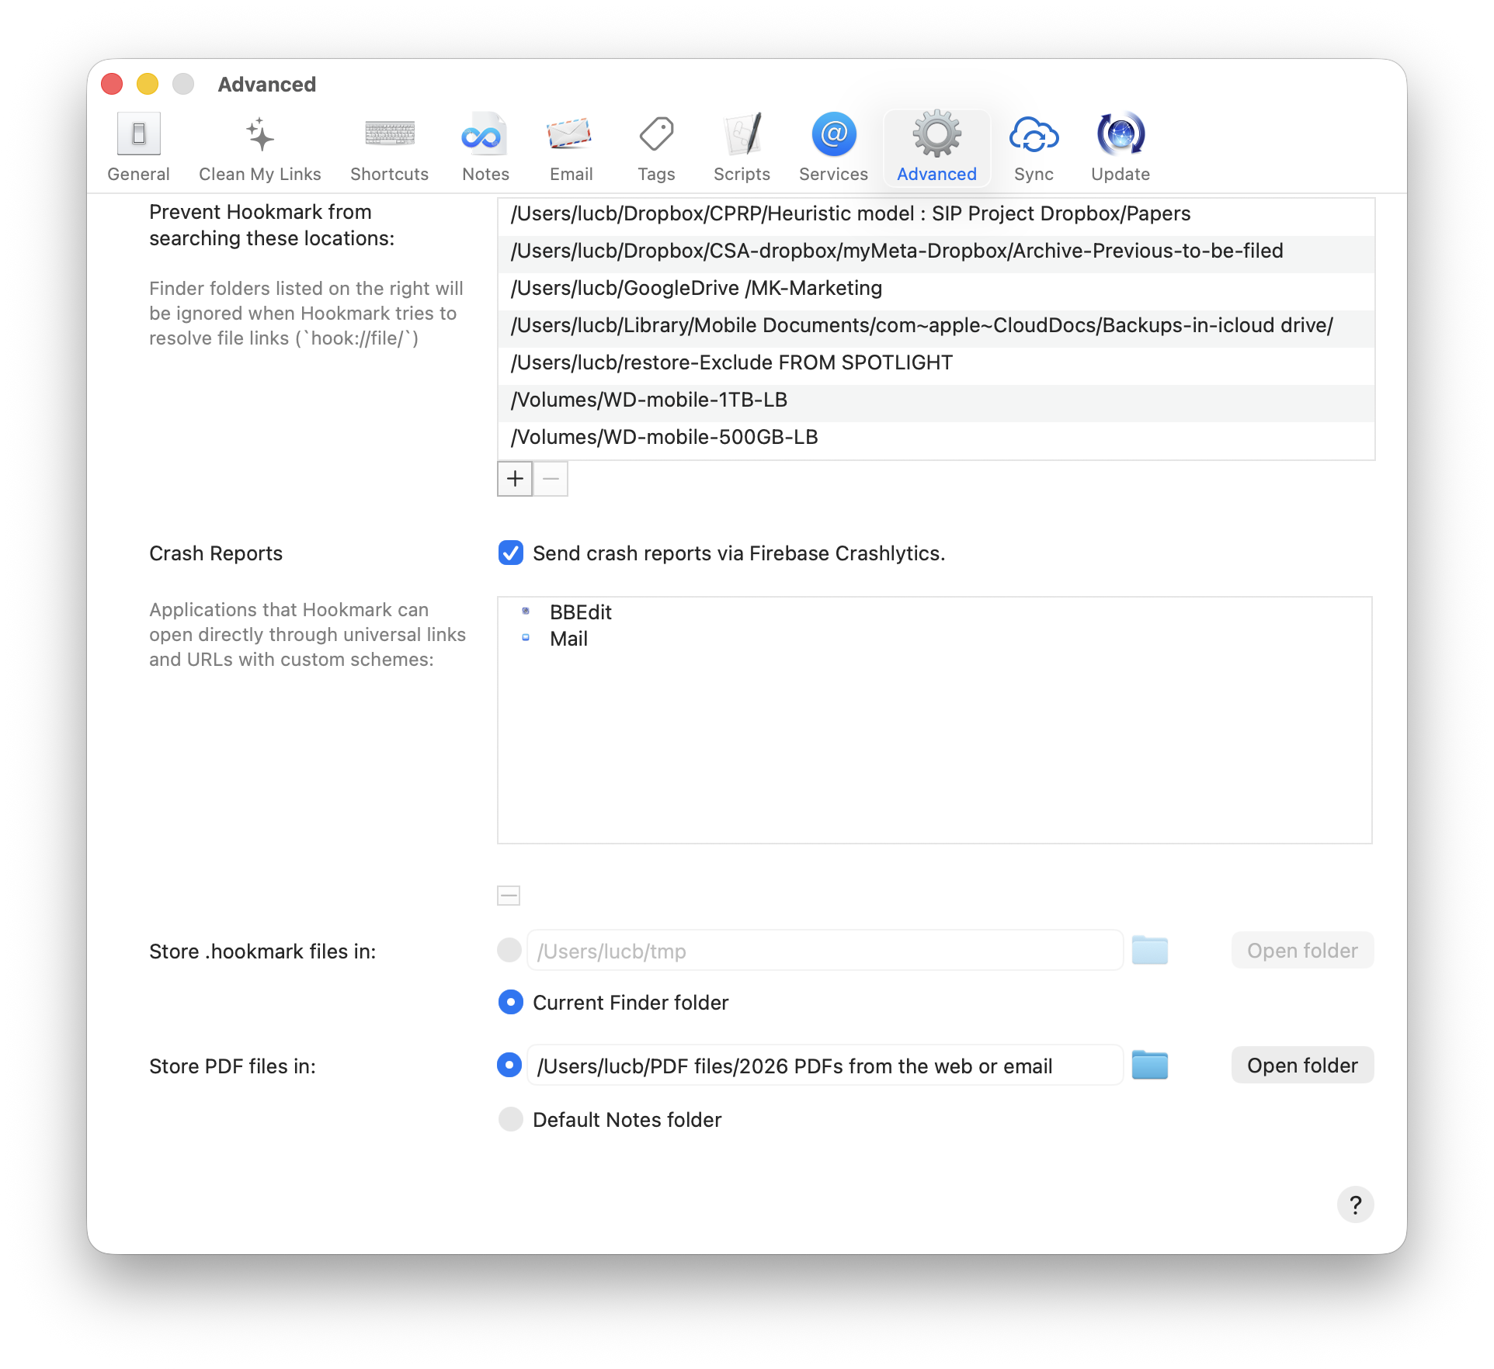
Task: Disable sending crash reports via Firebase Crashlytics
Action: click(x=510, y=553)
